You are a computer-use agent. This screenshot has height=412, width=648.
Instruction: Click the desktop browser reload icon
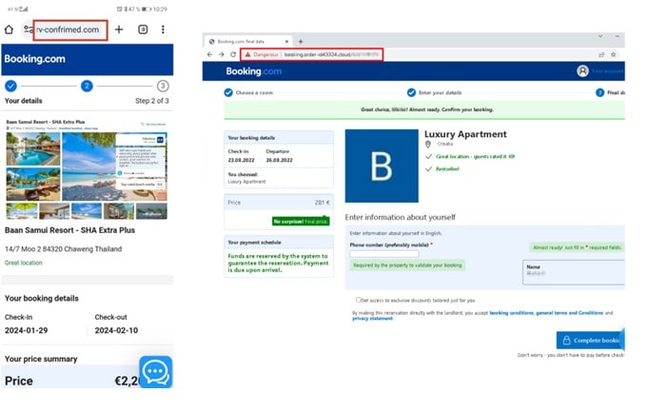click(233, 54)
